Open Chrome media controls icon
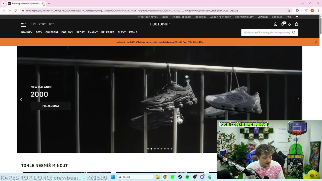The image size is (322, 181). click(x=306, y=11)
